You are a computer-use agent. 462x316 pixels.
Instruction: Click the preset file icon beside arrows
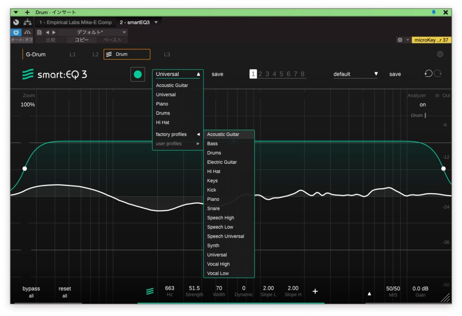coord(39,33)
